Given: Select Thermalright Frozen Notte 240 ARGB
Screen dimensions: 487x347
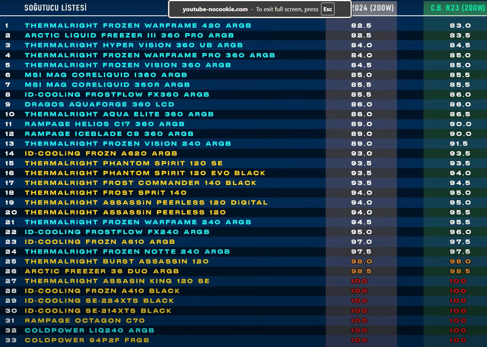Looking at the screenshot, I should (127, 252).
